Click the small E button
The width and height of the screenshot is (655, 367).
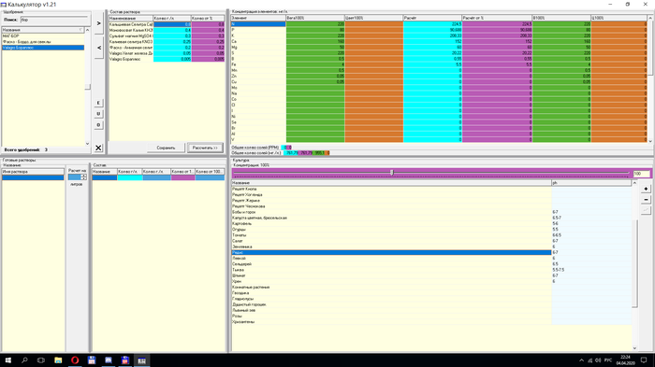click(x=98, y=103)
